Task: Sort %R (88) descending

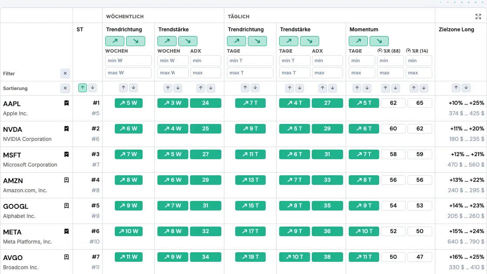Action: click(x=395, y=88)
